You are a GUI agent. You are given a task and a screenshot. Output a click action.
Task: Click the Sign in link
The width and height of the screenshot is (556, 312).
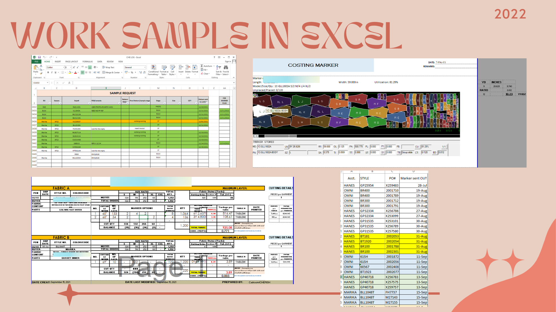pos(228,62)
